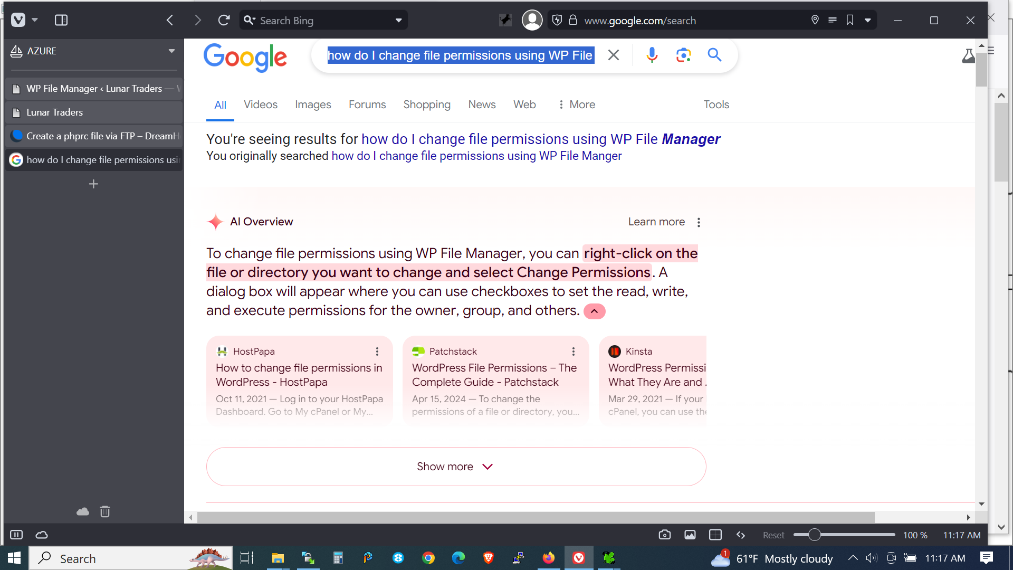Image resolution: width=1013 pixels, height=570 pixels.
Task: Adjust the page zoom slider
Action: tap(844, 535)
